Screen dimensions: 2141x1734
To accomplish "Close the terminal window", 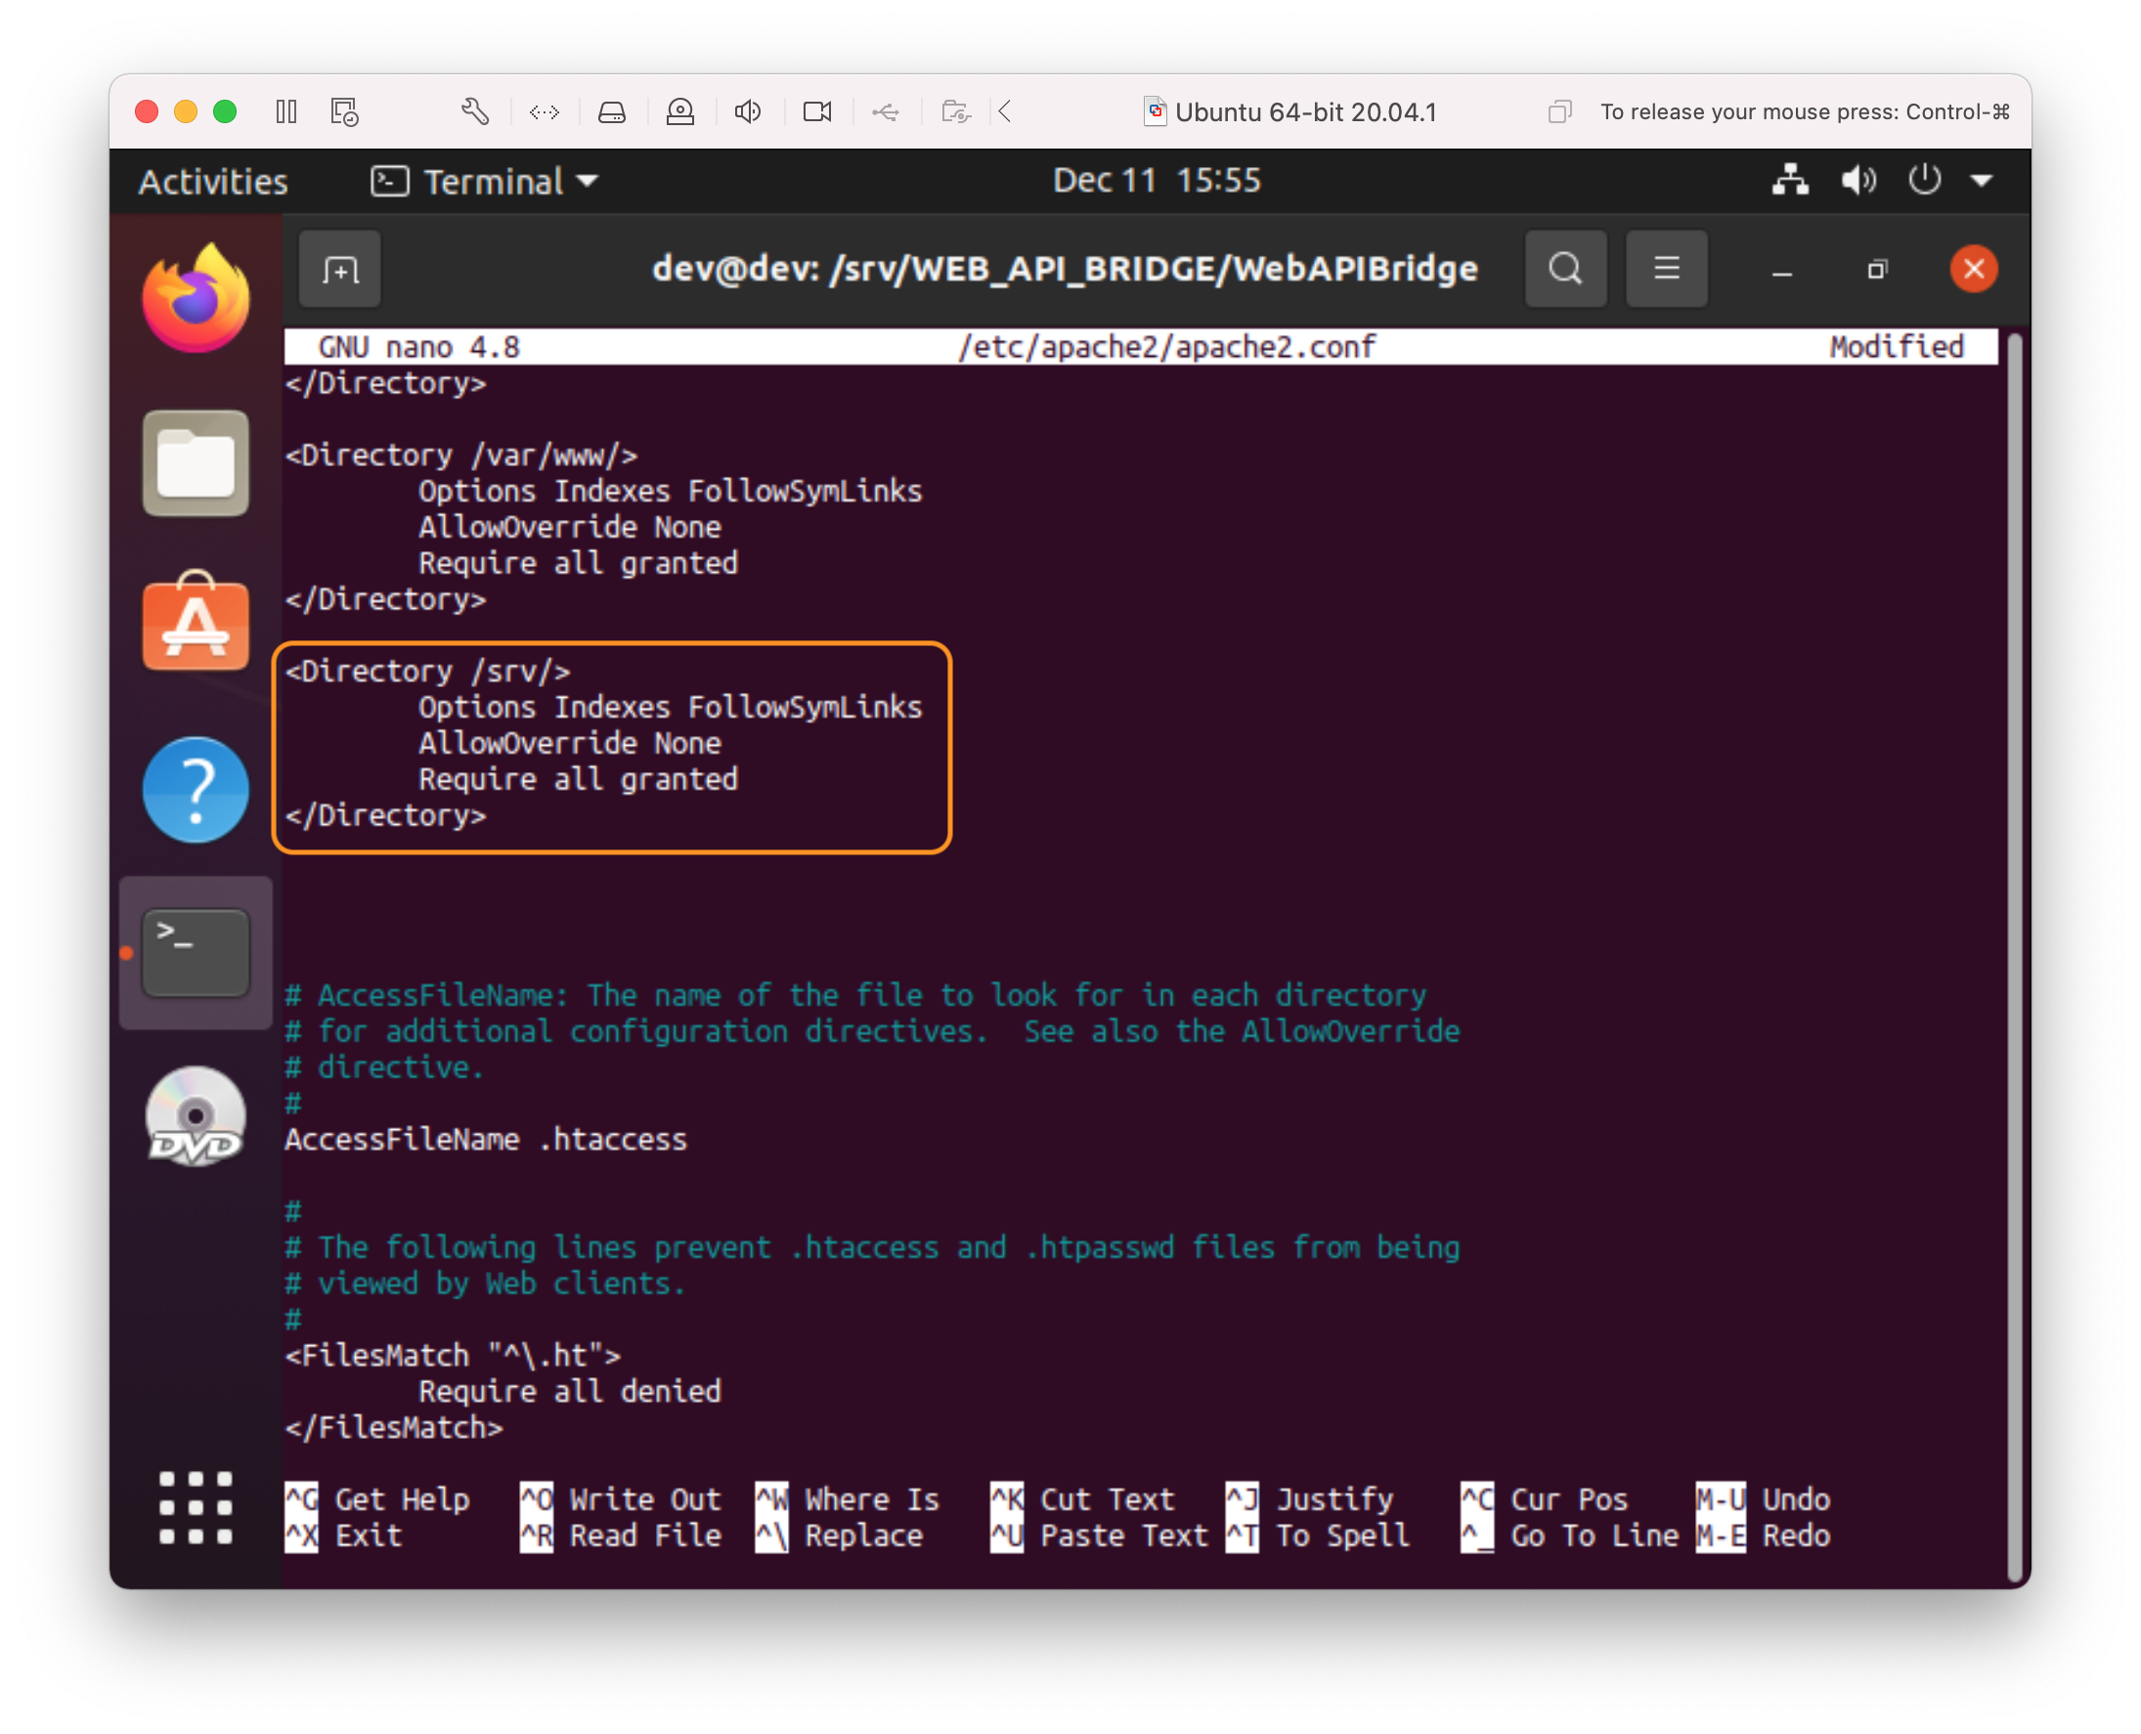I will click(x=1974, y=269).
